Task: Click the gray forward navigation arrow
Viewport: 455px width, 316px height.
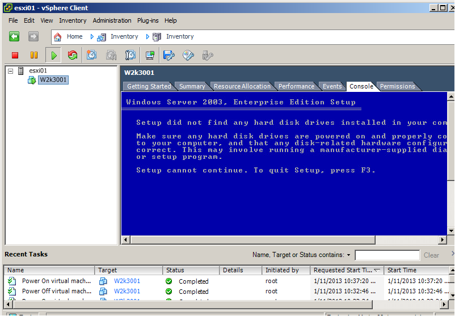Action: [x=33, y=36]
